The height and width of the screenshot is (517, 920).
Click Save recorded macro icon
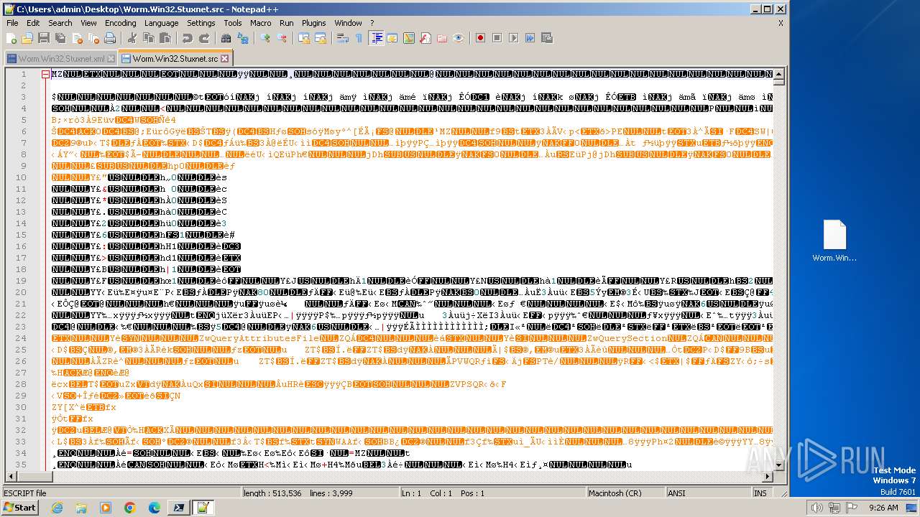point(547,38)
